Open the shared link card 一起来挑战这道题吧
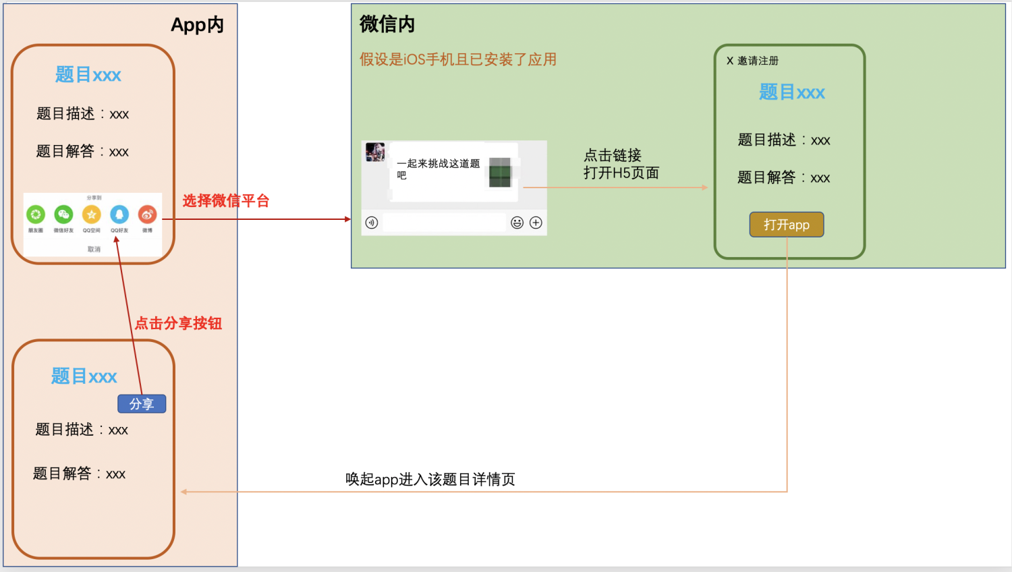Viewport: 1012px width, 572px height. coord(454,171)
